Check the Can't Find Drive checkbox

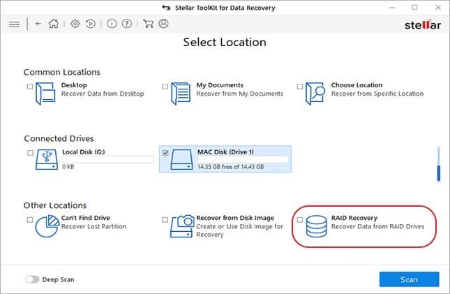30,219
